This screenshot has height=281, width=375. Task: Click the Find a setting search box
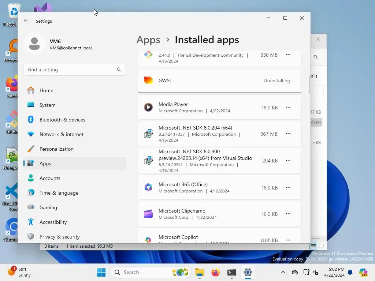75,70
